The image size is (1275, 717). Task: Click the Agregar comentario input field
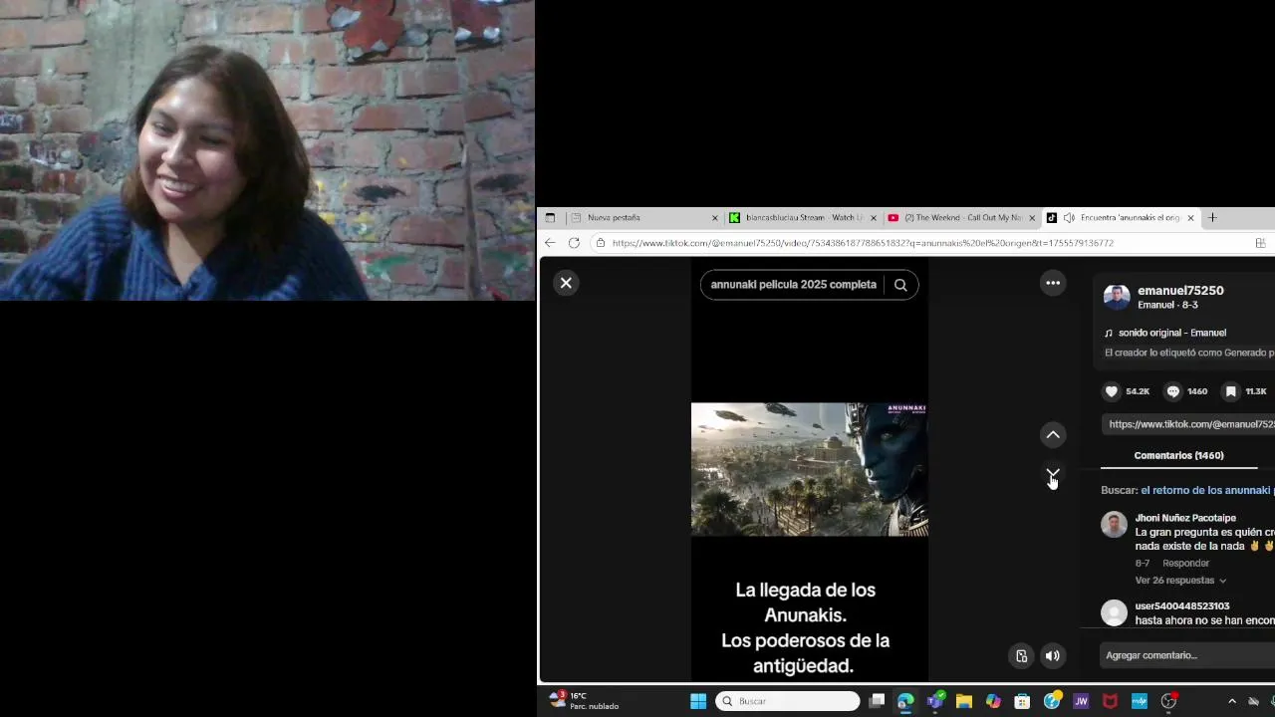coord(1187,655)
